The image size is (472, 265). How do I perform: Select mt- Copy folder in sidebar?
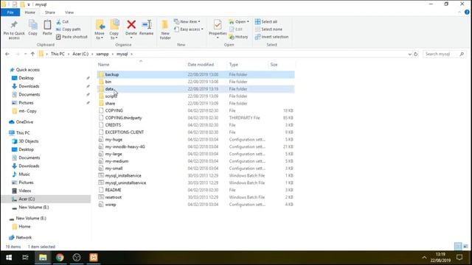point(27,111)
